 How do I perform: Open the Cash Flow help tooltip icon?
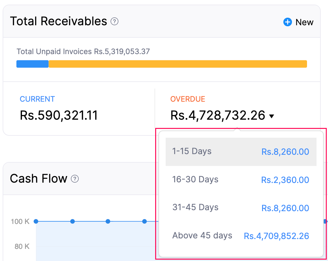(75, 179)
